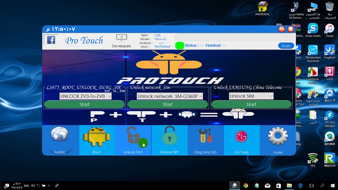Click the Windows Start button

pos(333,186)
